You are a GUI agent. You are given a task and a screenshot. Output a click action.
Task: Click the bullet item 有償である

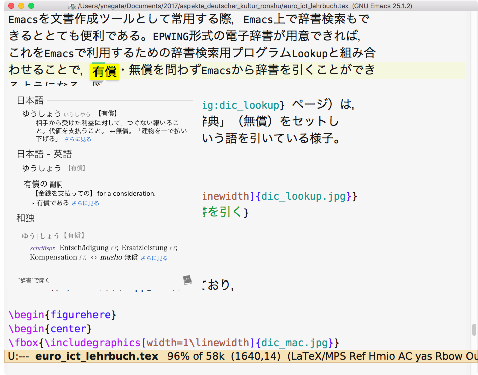pyautogui.click(x=53, y=203)
